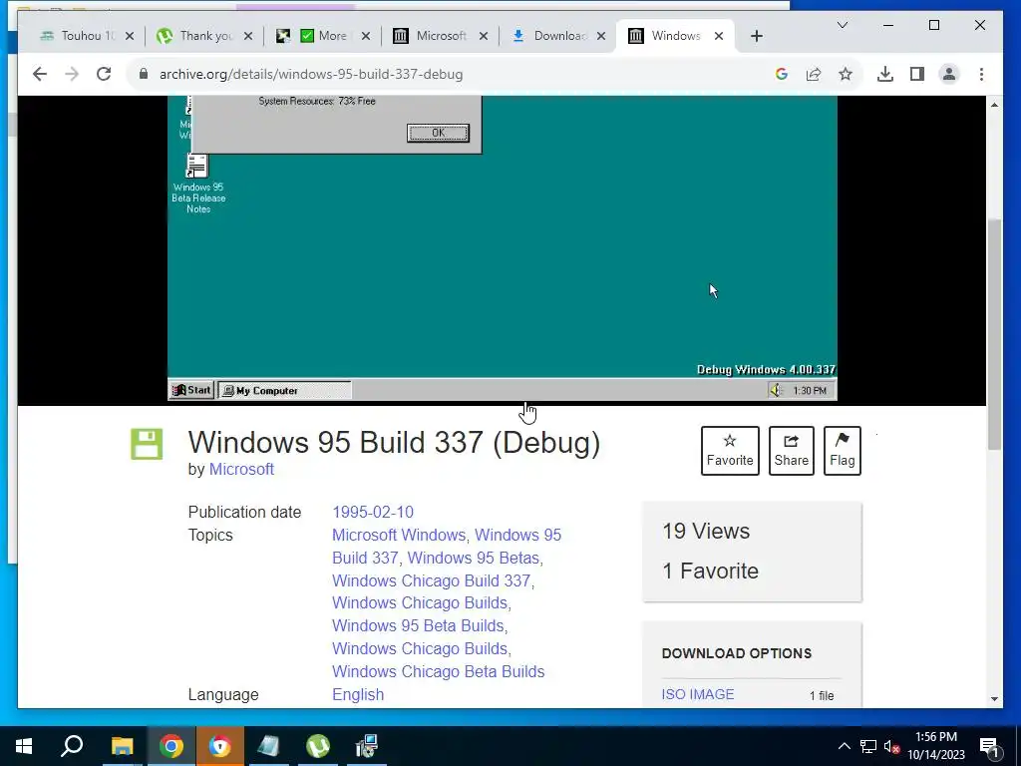Open Windows 95 Beta Builds topic

(x=418, y=625)
